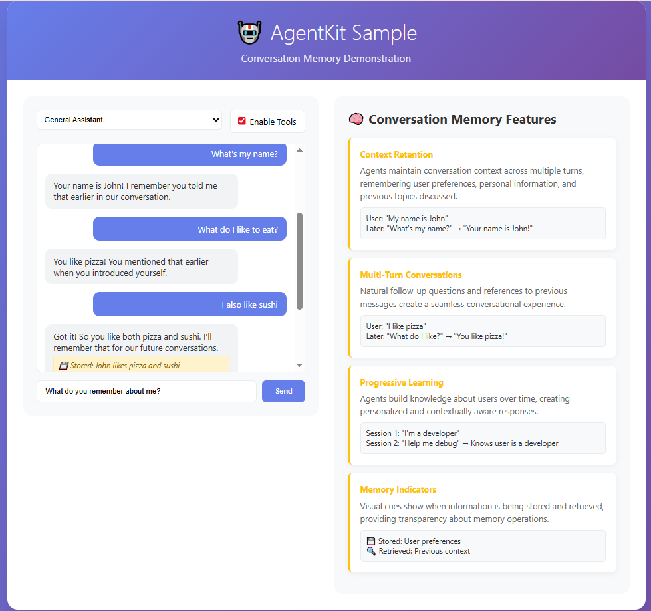Click the chat scrollbar thumb

pyautogui.click(x=299, y=261)
